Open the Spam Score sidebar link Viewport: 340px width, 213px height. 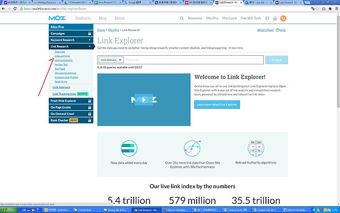tap(61, 82)
